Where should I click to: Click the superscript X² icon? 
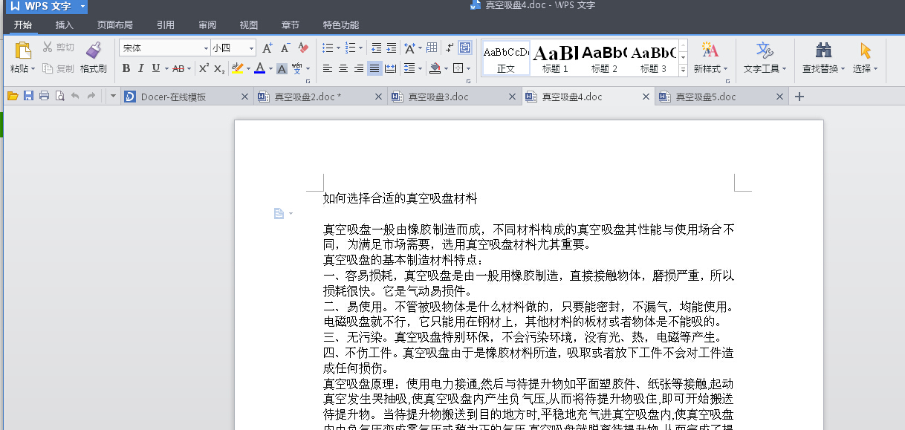pyautogui.click(x=204, y=68)
